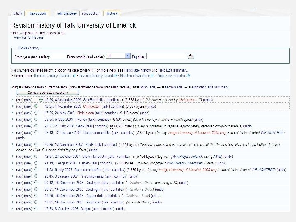This screenshot has width=296, height=222.
Task: Click cur on 27 July 2008 SeoR row
Action: [20, 126]
